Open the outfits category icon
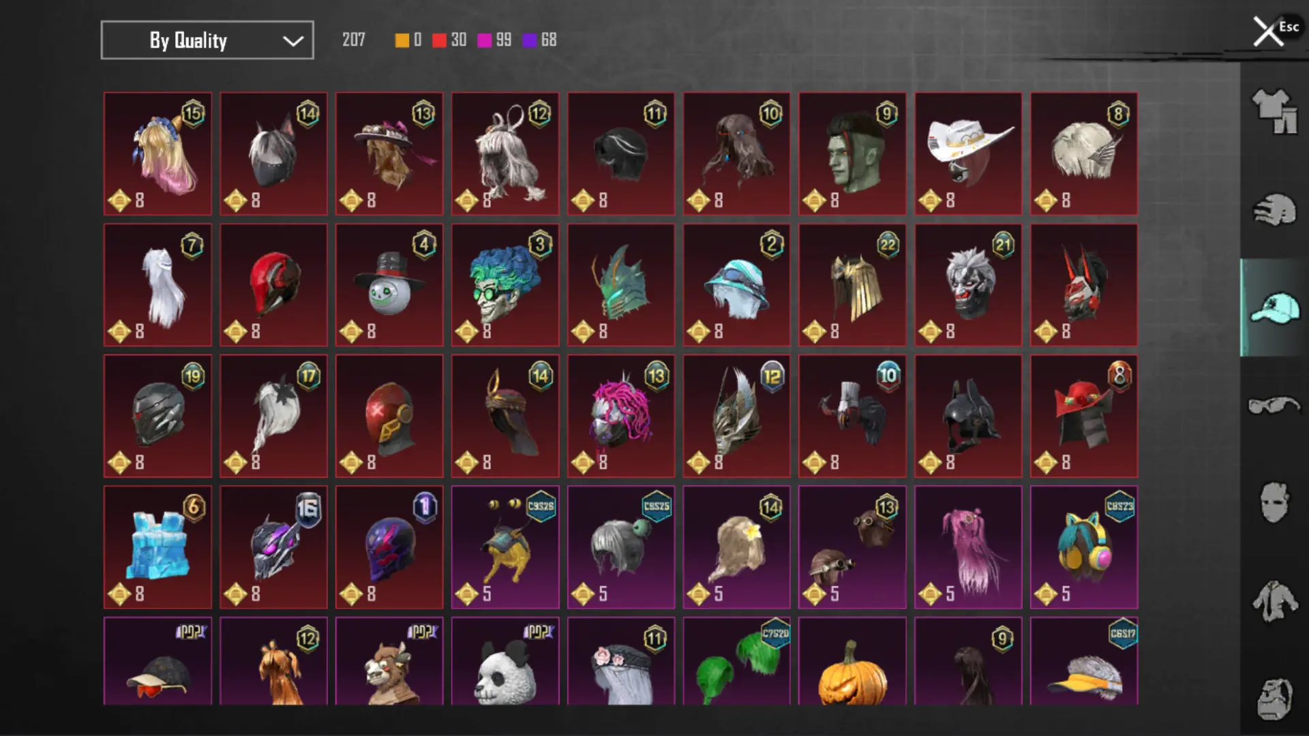This screenshot has width=1309, height=736. [x=1274, y=112]
